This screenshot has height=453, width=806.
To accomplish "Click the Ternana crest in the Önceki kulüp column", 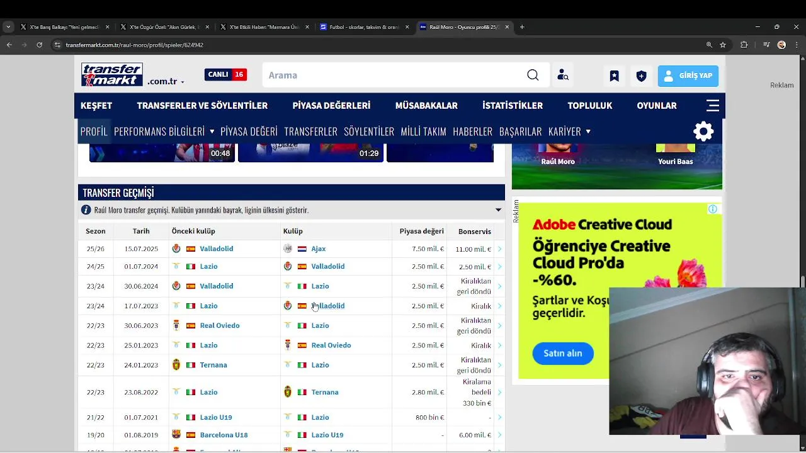I will click(x=176, y=365).
